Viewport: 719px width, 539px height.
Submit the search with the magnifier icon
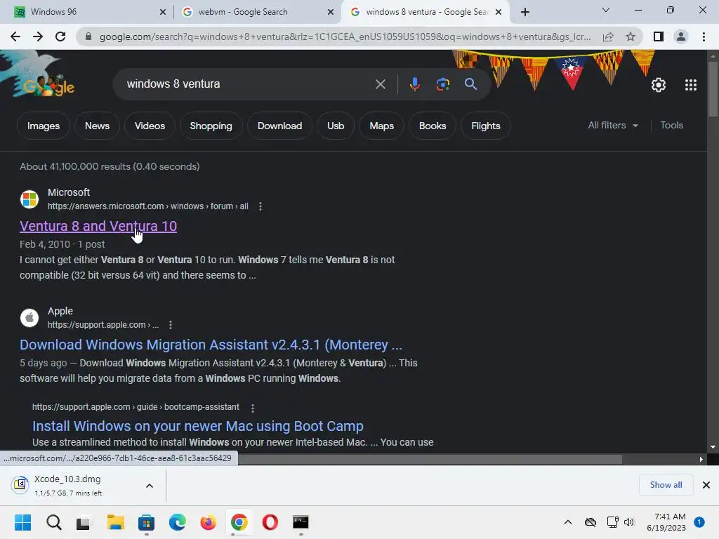point(470,84)
